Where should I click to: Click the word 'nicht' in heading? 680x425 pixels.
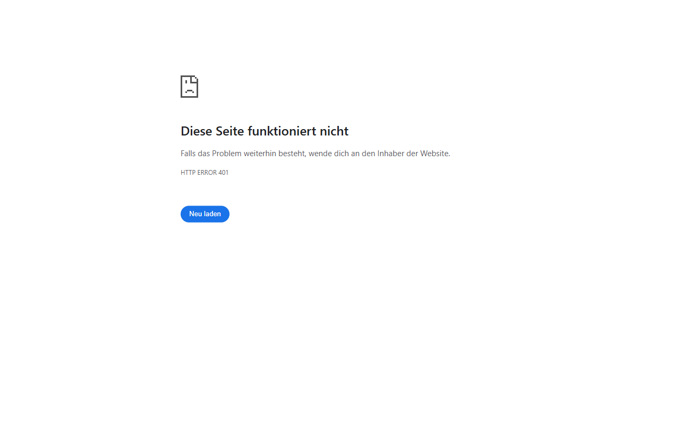click(x=334, y=131)
